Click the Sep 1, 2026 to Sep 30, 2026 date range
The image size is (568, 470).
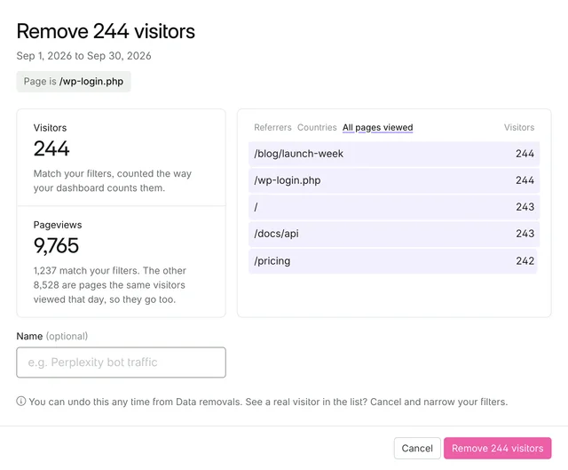[83, 56]
